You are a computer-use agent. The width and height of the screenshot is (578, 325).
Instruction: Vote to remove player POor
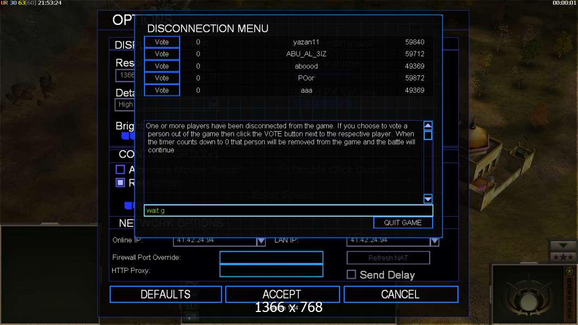tap(162, 78)
